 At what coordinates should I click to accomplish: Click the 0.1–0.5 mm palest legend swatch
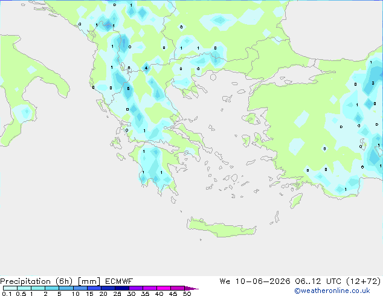pos(10,288)
